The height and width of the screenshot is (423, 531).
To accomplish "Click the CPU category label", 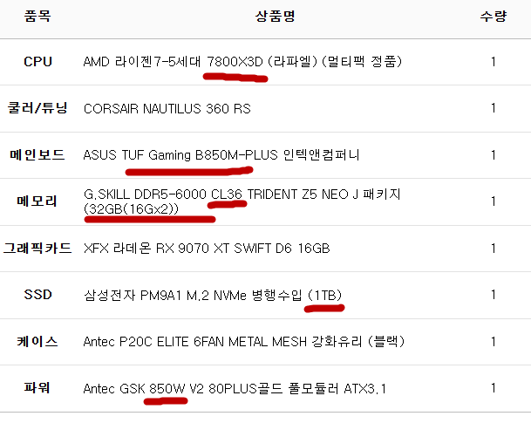I will [x=37, y=62].
